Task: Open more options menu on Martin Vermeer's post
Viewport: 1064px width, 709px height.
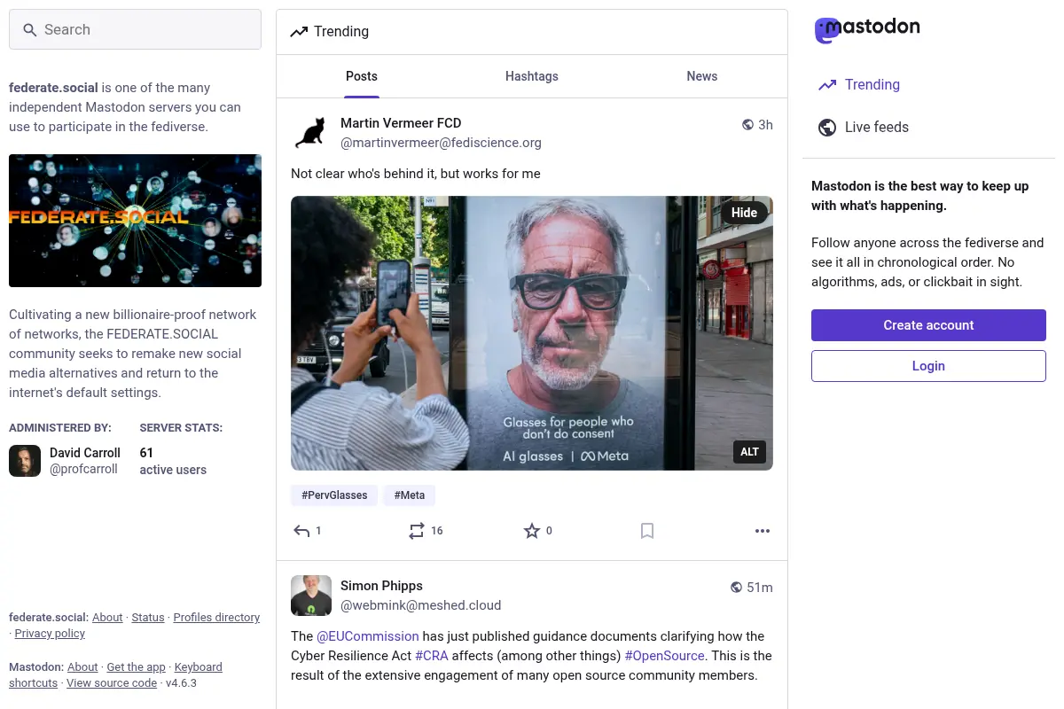Action: pyautogui.click(x=763, y=531)
